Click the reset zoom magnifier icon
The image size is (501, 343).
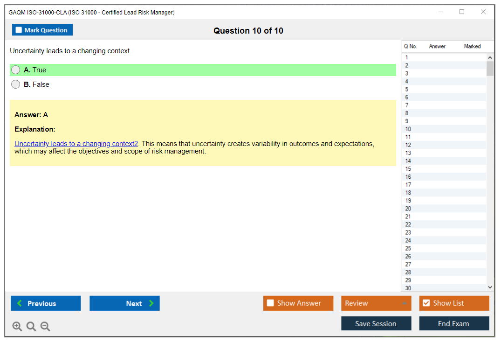pos(31,327)
